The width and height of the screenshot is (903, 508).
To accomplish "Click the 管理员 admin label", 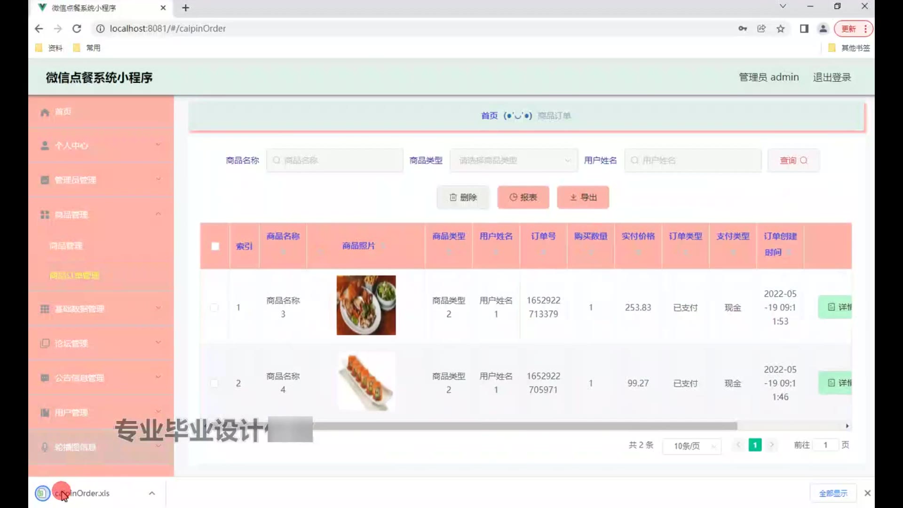I will (768, 77).
